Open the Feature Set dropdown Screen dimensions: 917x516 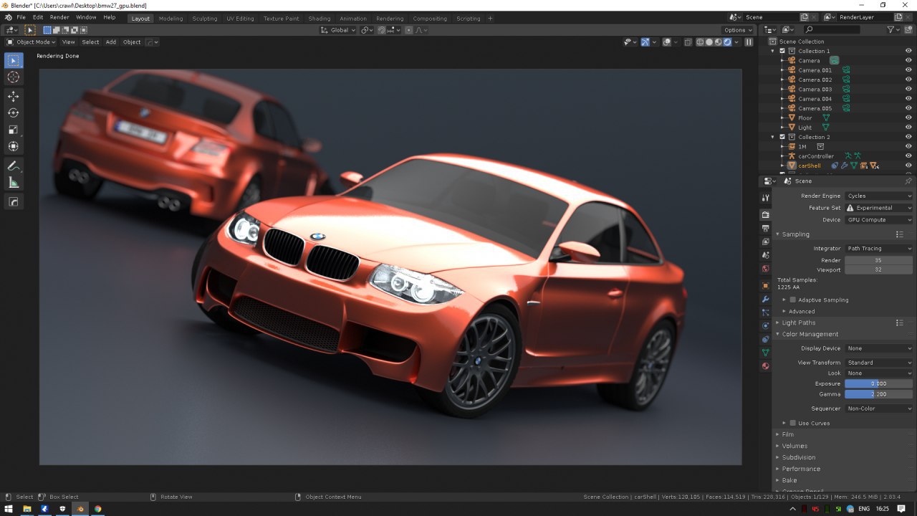[x=879, y=208]
